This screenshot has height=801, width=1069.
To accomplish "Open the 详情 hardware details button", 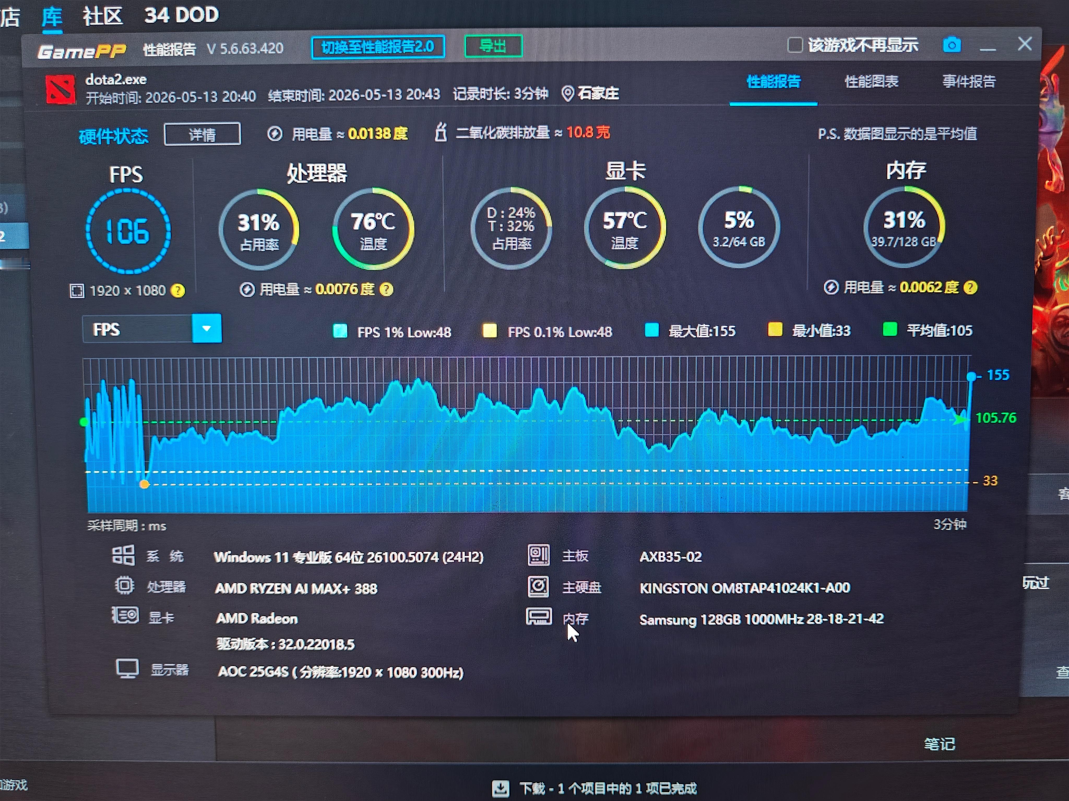I will tap(203, 134).
